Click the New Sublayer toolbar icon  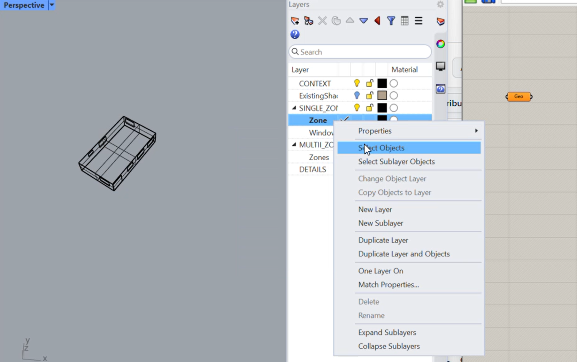click(308, 21)
